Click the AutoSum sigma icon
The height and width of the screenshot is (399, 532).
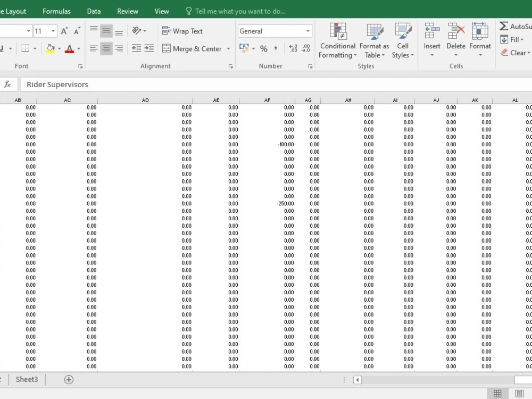504,26
